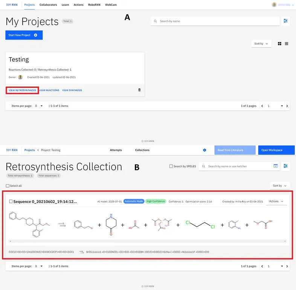The height and width of the screenshot is (290, 296).
Task: Open the Learn menu item
Action: [65, 5]
